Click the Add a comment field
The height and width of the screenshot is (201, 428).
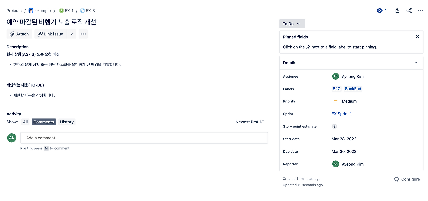(144, 138)
